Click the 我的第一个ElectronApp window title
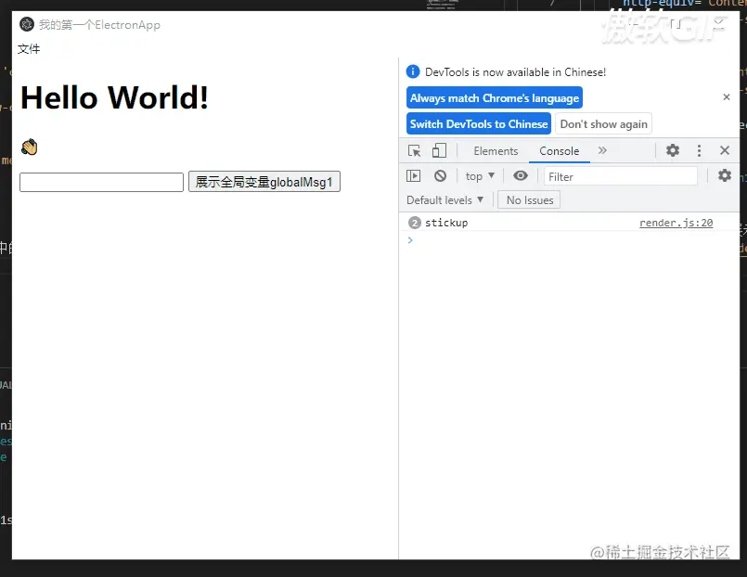Viewport: 747px width, 577px height. [99, 25]
